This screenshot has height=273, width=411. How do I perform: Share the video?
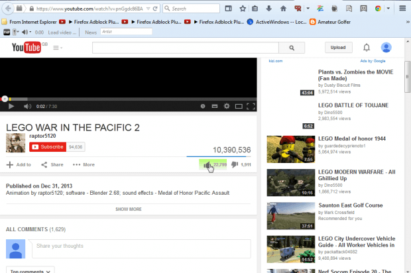point(52,164)
